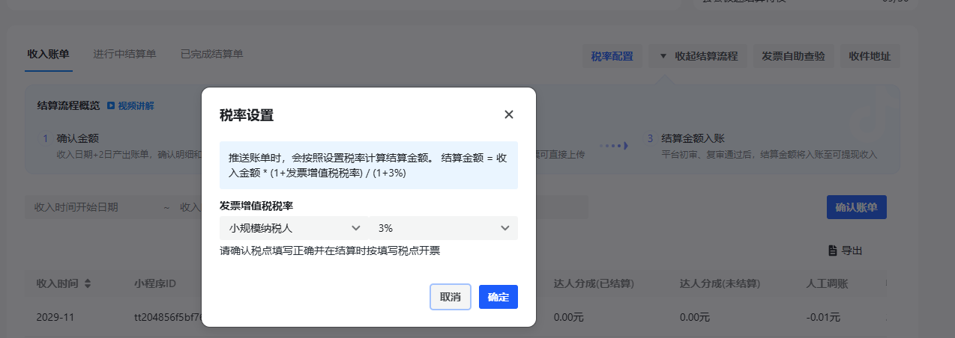
Task: Confirm tax rate with 确定 button
Action: [498, 297]
